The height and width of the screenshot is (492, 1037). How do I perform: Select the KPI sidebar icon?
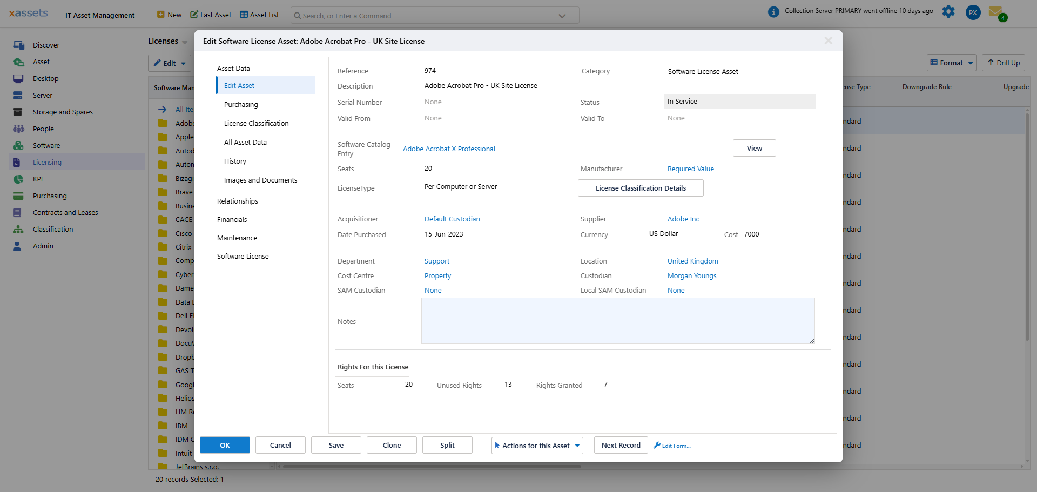(x=18, y=179)
